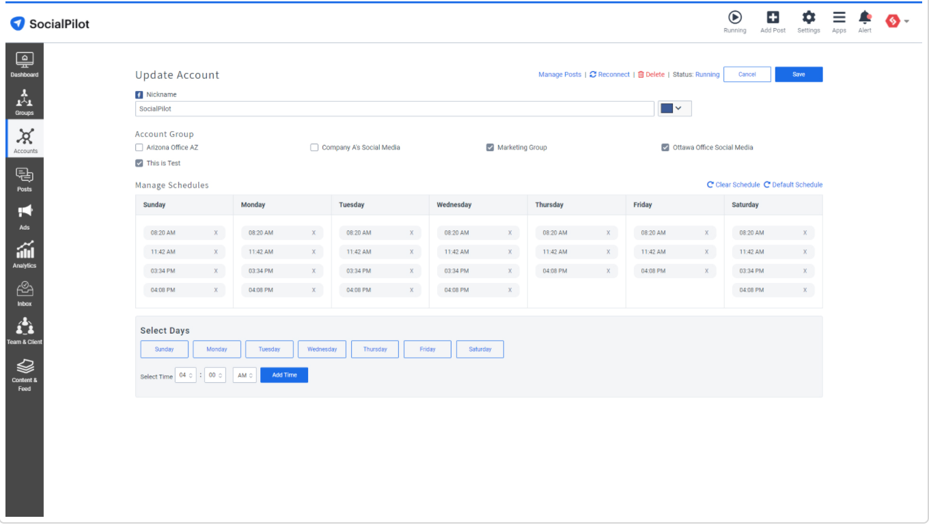Open the AM/PM selector dropdown

pos(245,375)
